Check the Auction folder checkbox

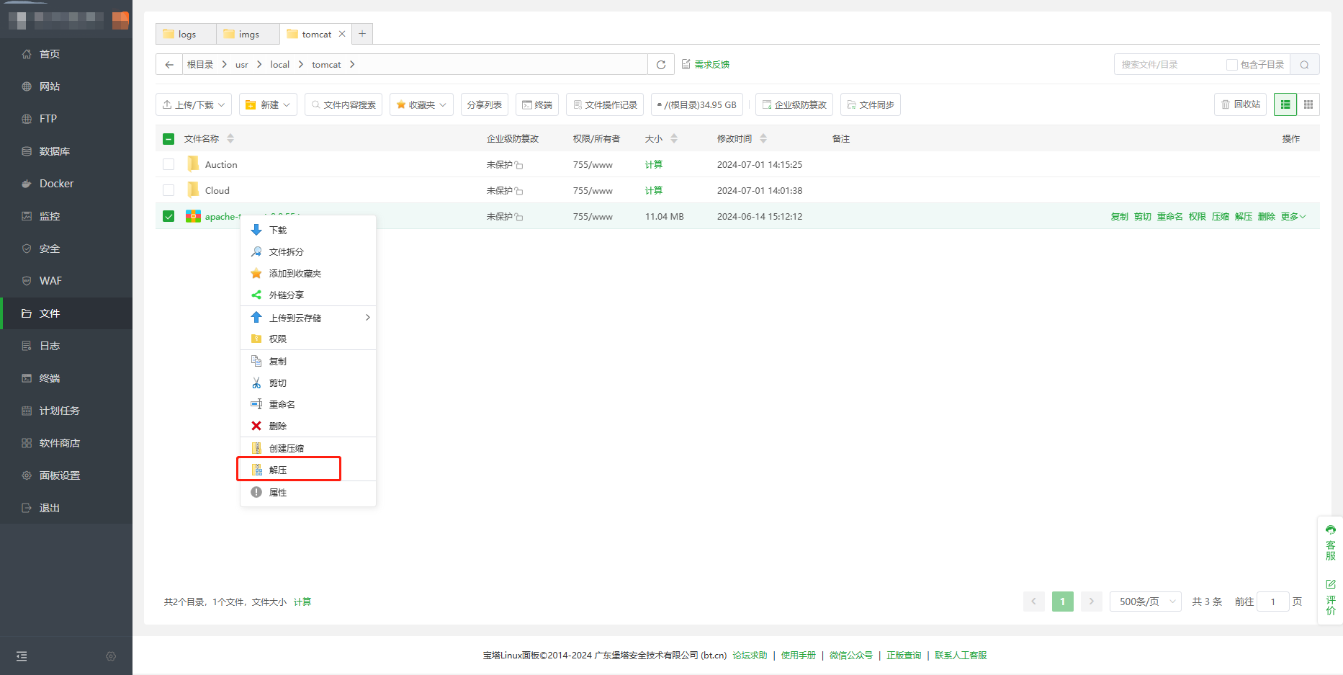tap(169, 164)
